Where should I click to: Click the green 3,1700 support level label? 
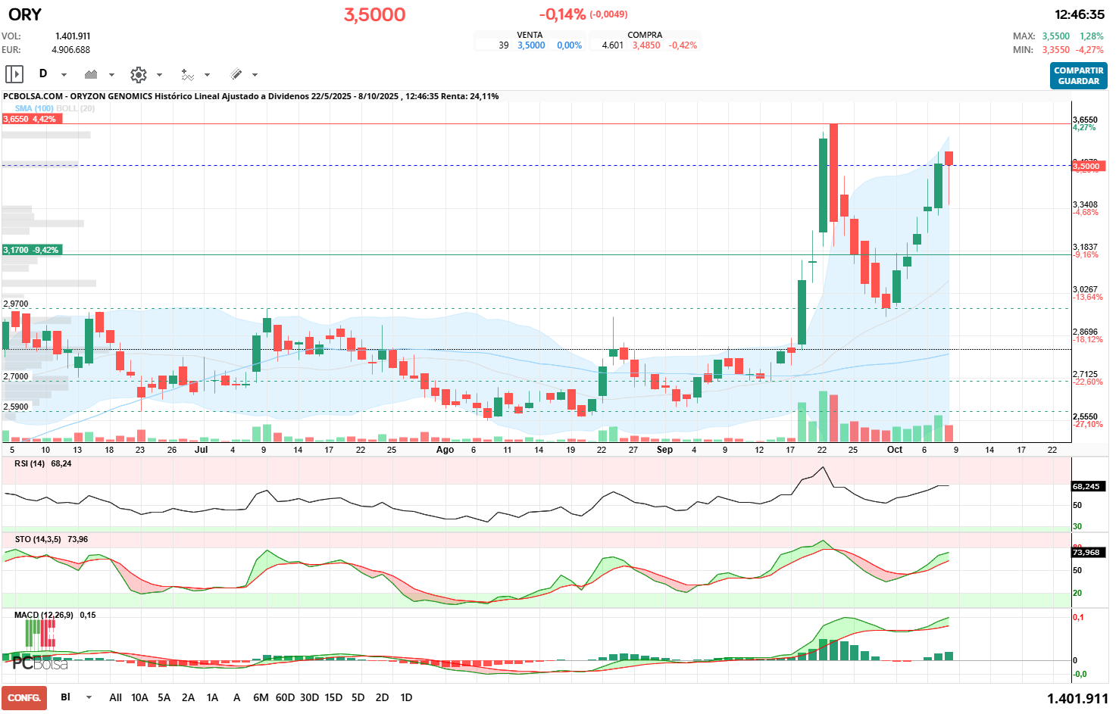31,250
